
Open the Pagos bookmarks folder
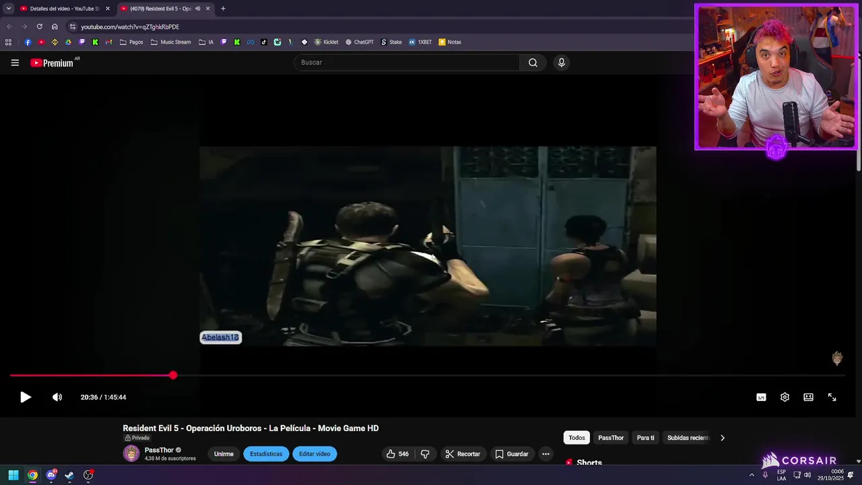coord(131,42)
